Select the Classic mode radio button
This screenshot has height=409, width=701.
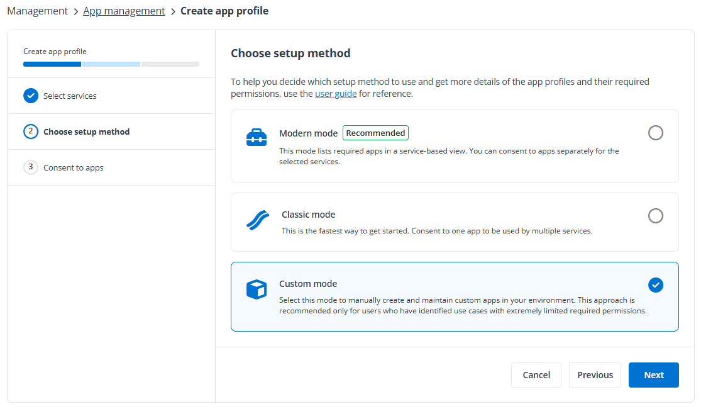[655, 216]
